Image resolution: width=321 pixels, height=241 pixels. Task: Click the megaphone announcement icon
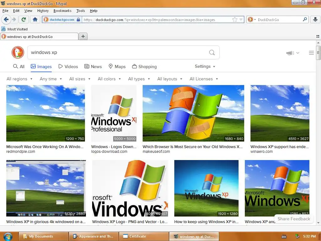tap(290, 53)
